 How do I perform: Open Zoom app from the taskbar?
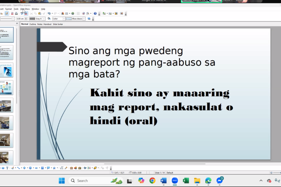tap(175, 180)
